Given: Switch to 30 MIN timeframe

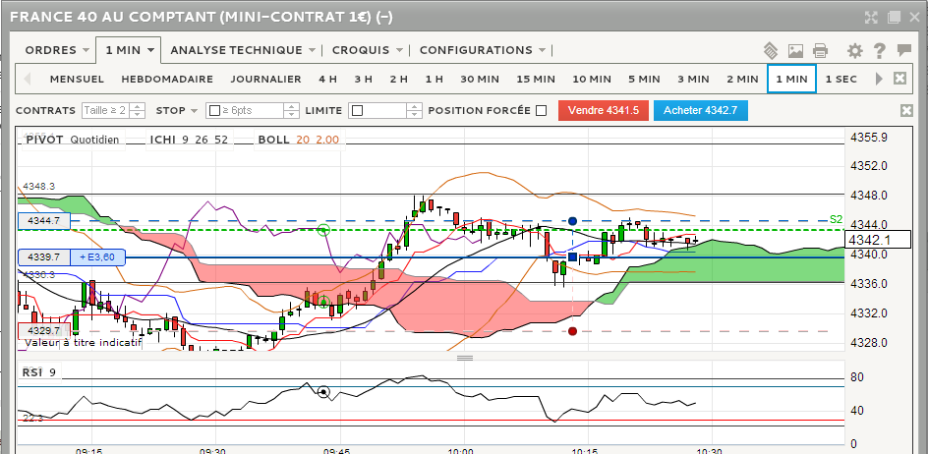Looking at the screenshot, I should (480, 79).
